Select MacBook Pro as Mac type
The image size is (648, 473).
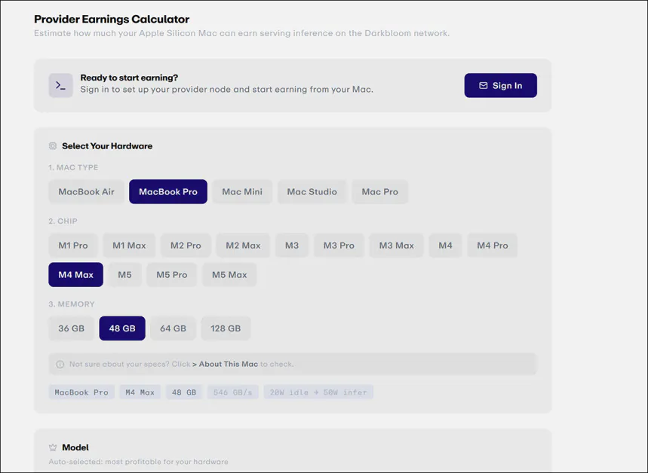(x=168, y=191)
